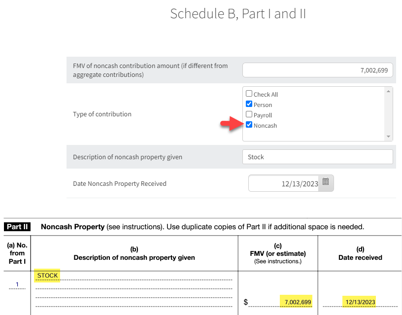
Task: Select row number 1 in column (a)
Action: pyautogui.click(x=17, y=284)
